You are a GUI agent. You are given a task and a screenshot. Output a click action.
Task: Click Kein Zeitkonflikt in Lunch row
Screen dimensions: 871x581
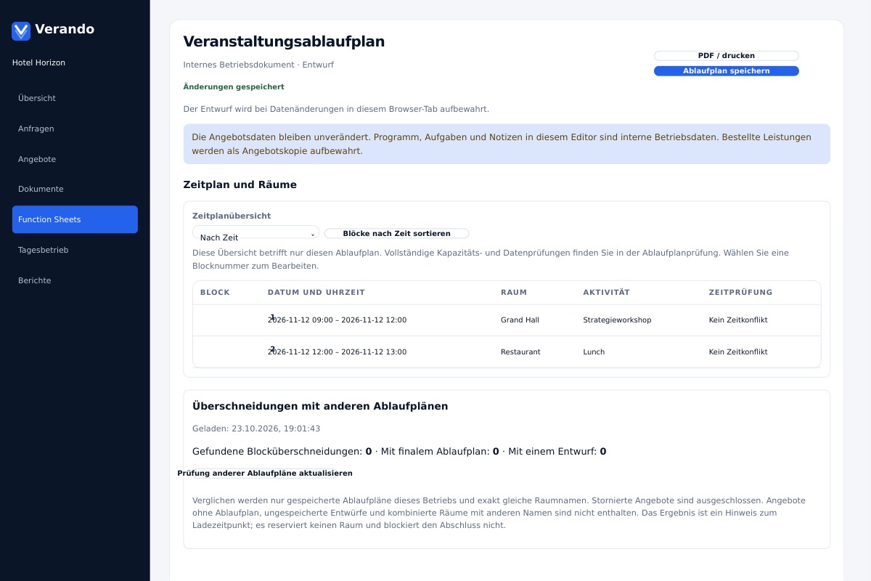click(x=738, y=352)
